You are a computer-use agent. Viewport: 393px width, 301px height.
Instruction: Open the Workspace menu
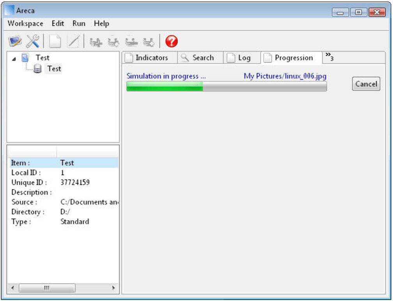[25, 23]
